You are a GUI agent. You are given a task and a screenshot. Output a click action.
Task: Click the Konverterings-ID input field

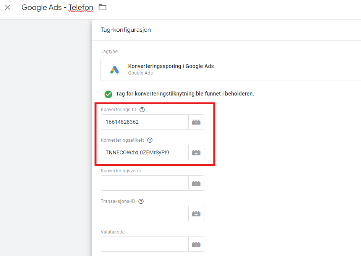tap(145, 122)
